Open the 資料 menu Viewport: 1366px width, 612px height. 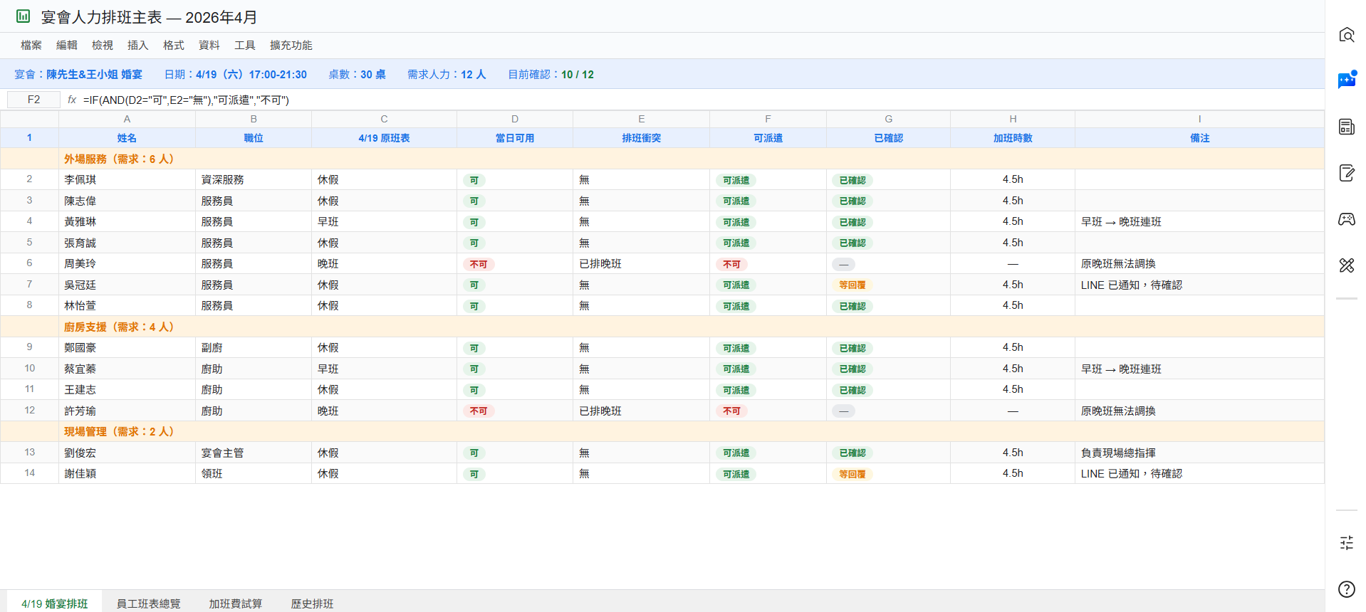coord(209,45)
